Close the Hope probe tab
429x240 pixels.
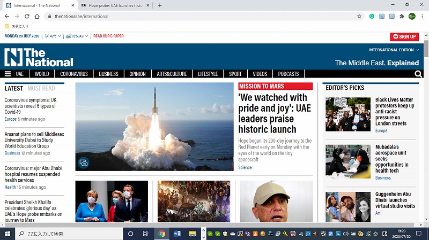[148, 5]
